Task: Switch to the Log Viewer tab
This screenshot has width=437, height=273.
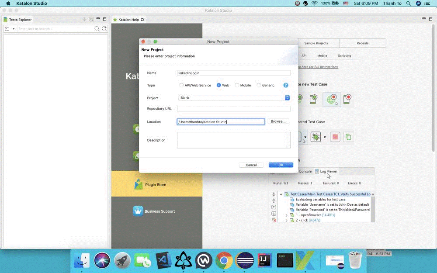Action: [326, 171]
